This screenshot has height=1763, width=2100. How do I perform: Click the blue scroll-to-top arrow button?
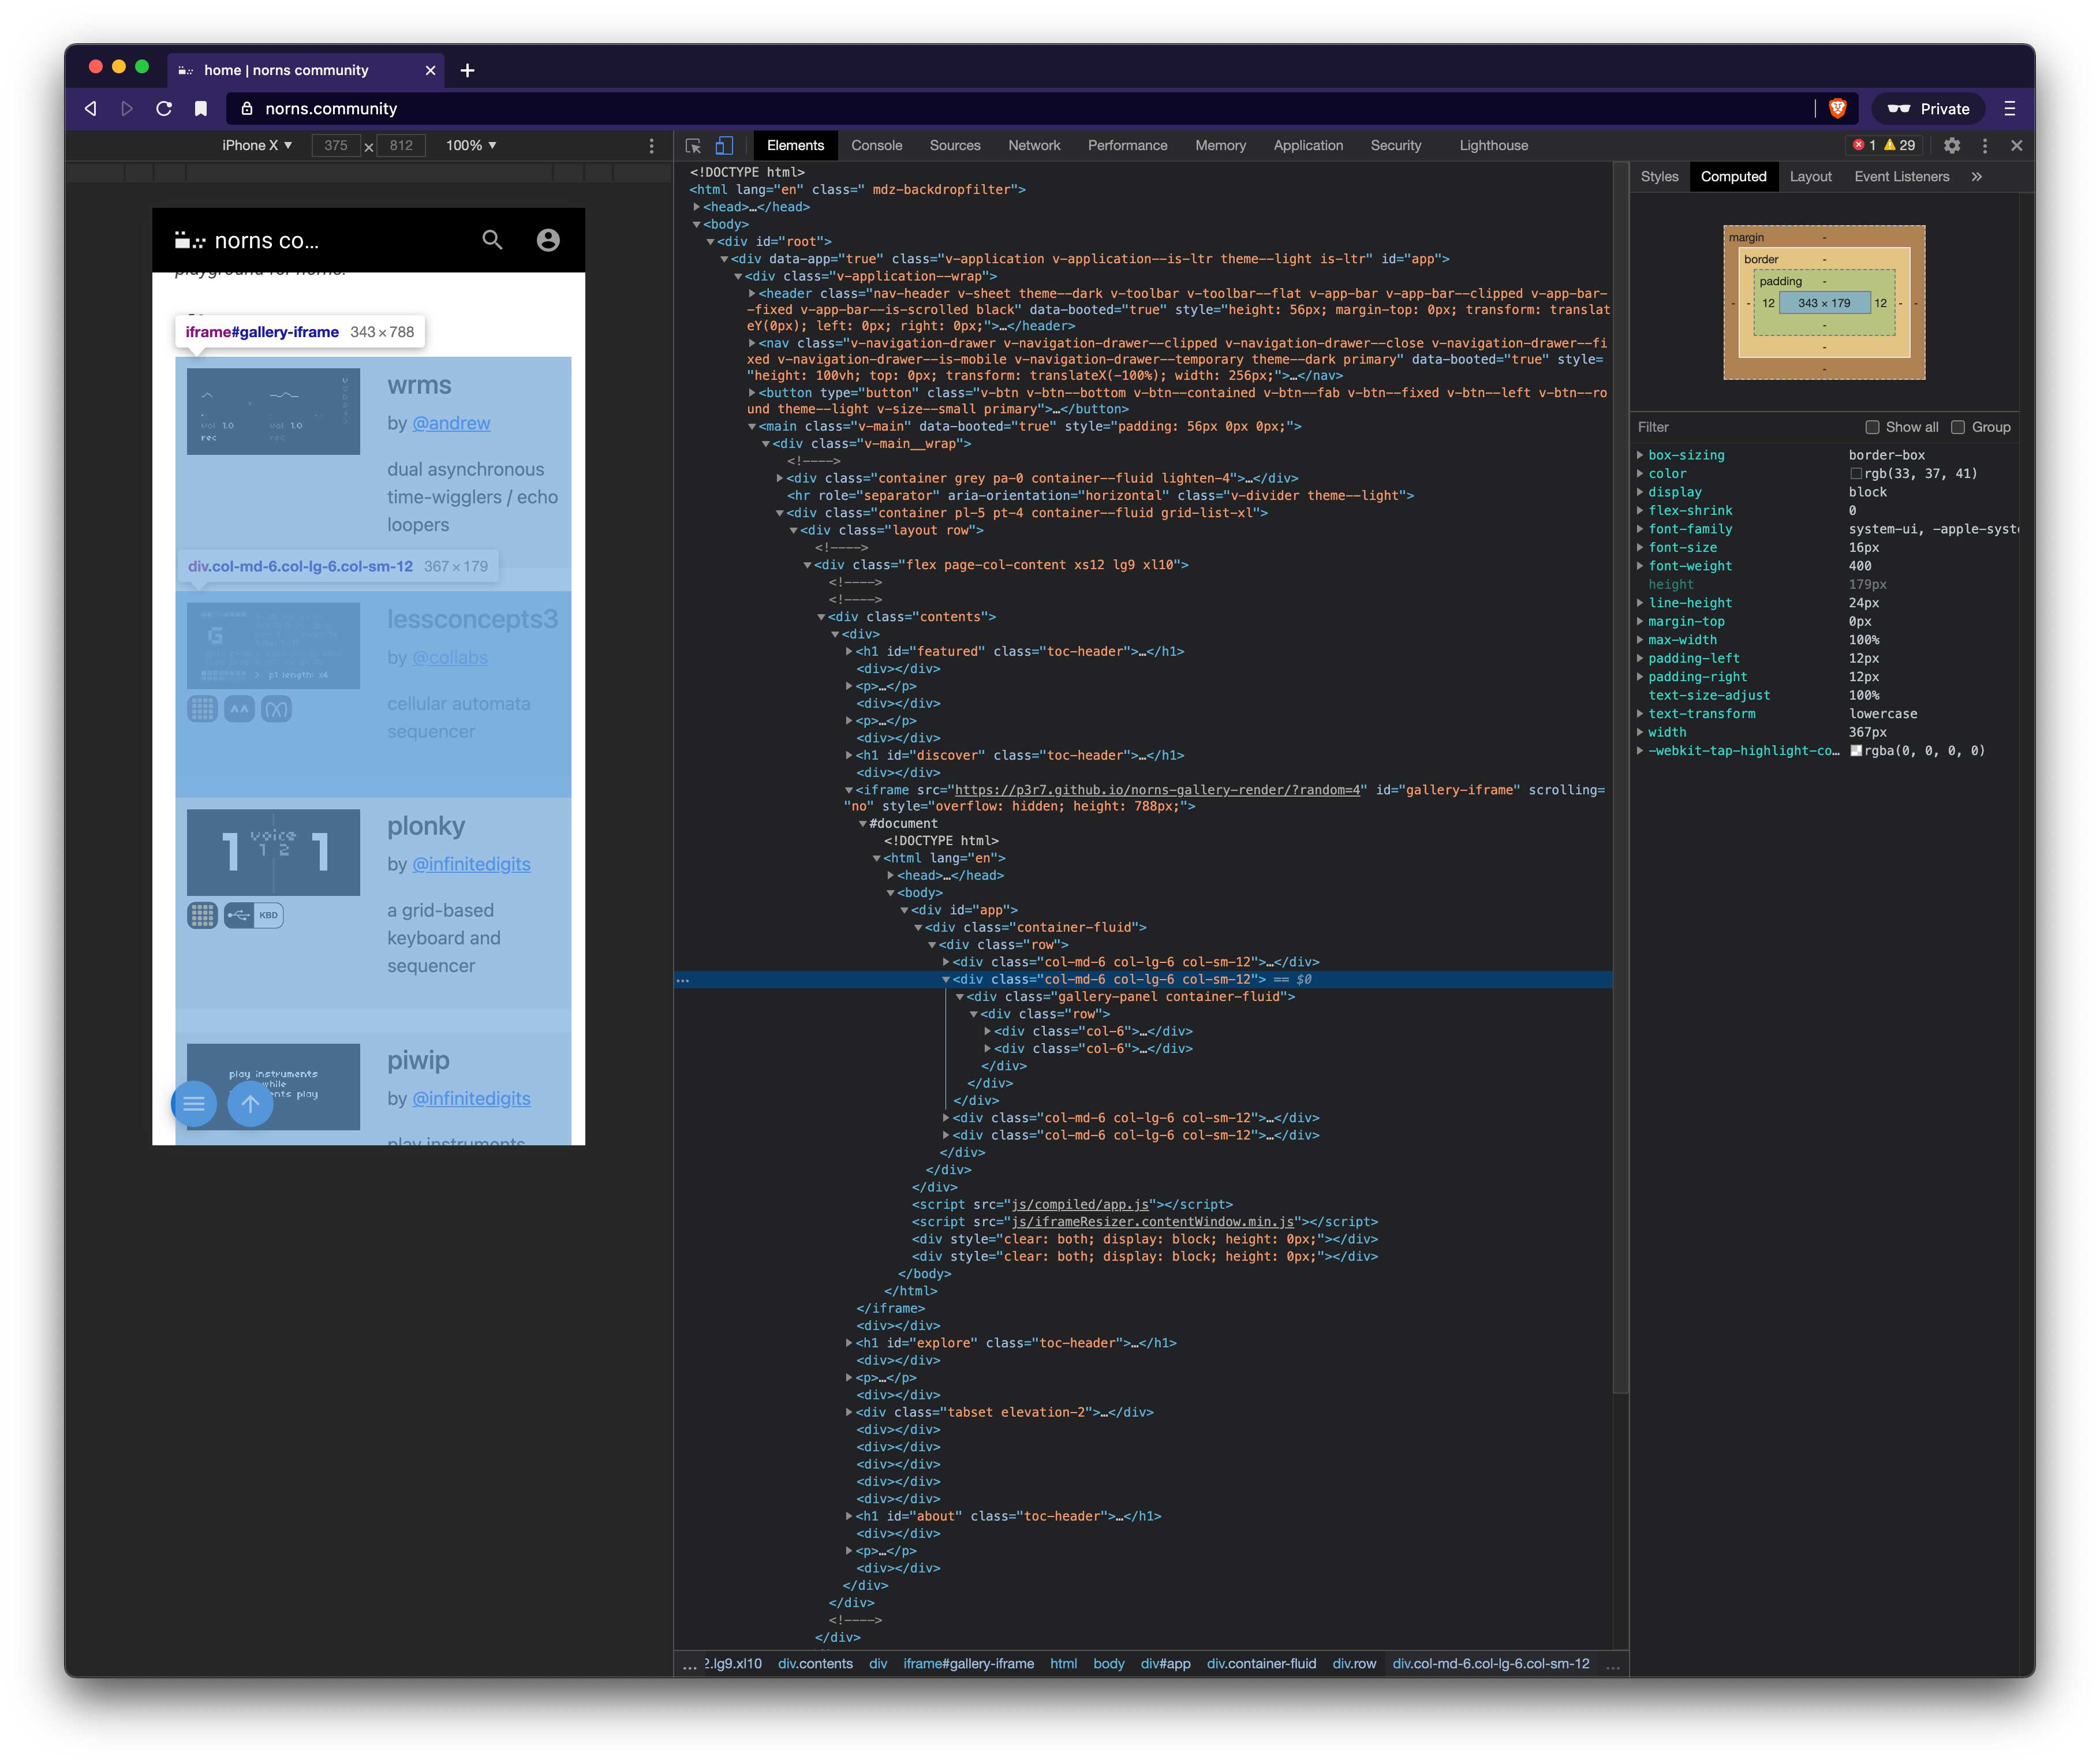click(250, 1104)
